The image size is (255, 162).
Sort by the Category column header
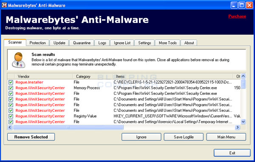(x=92, y=76)
